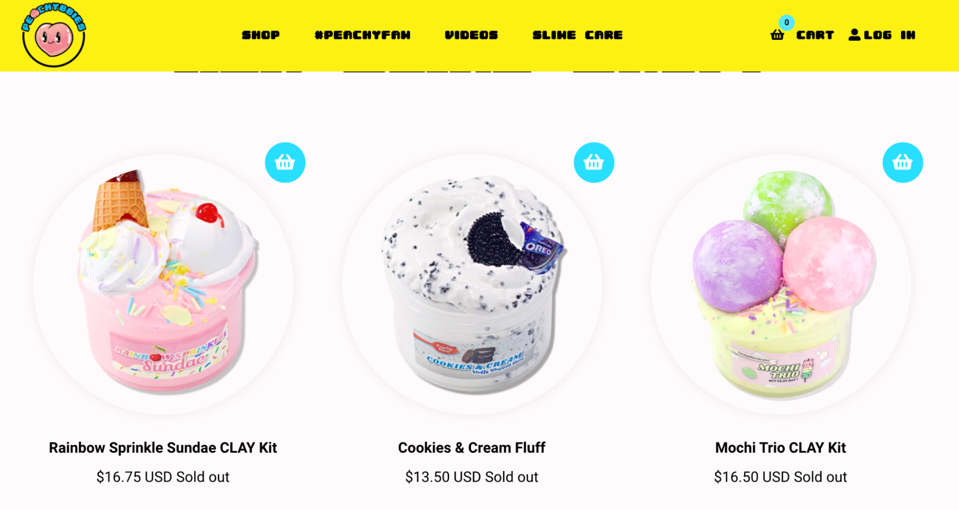Open Cookies & Cream Fluff product title
959x509 pixels.
click(x=472, y=448)
